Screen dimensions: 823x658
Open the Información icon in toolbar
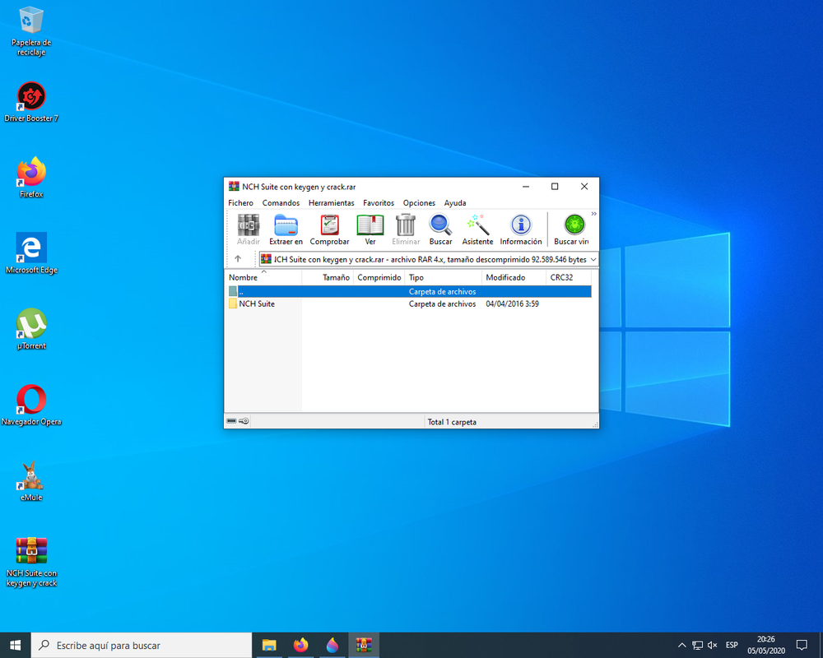click(521, 229)
